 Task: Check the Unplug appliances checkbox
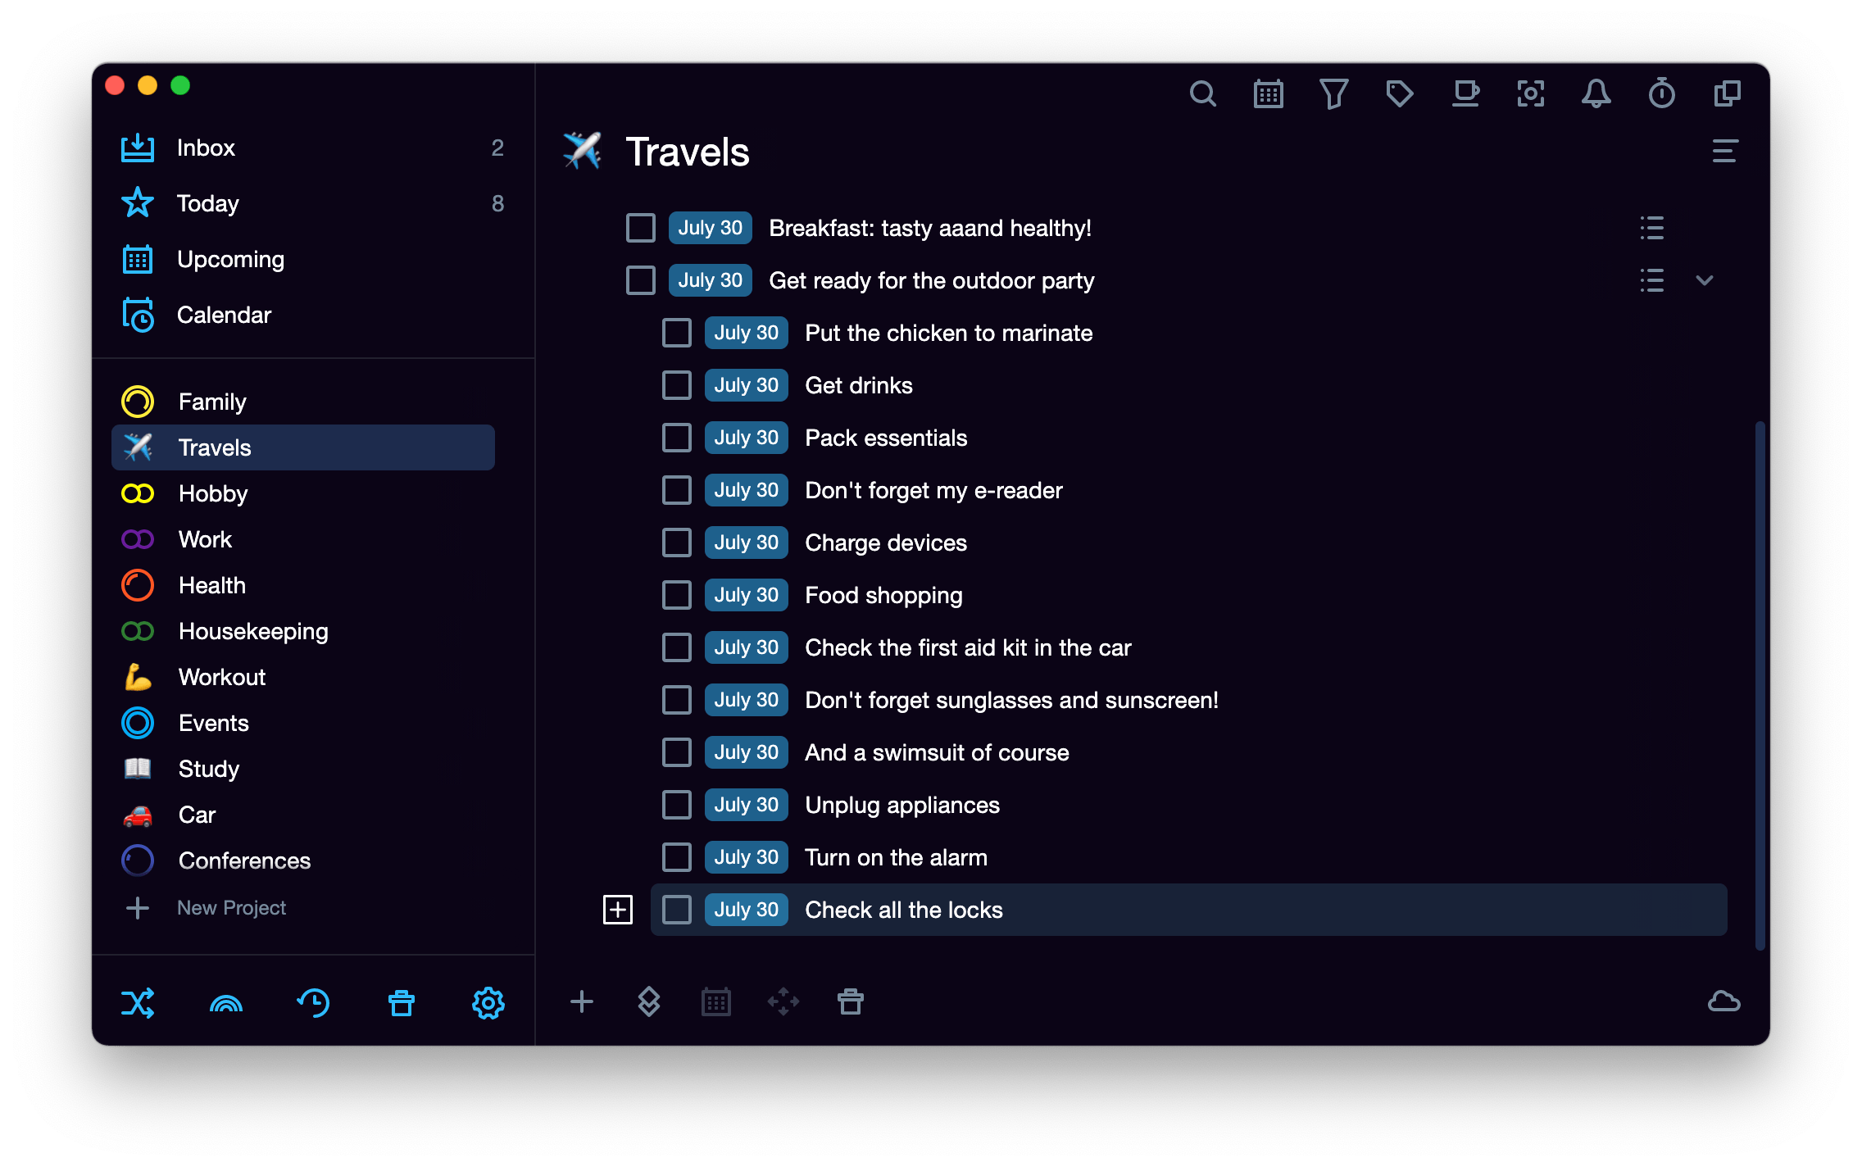click(x=676, y=805)
